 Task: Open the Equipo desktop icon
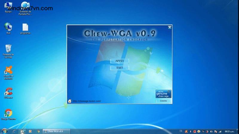point(8,6)
